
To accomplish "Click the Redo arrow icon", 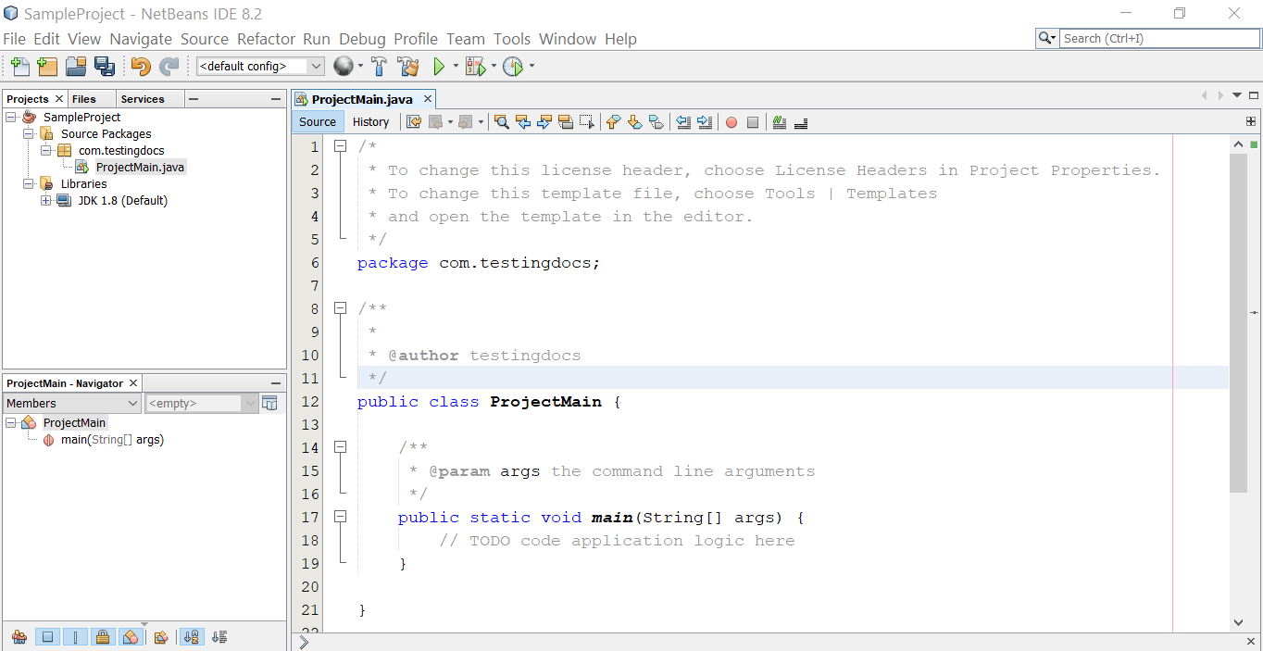I will tap(169, 66).
